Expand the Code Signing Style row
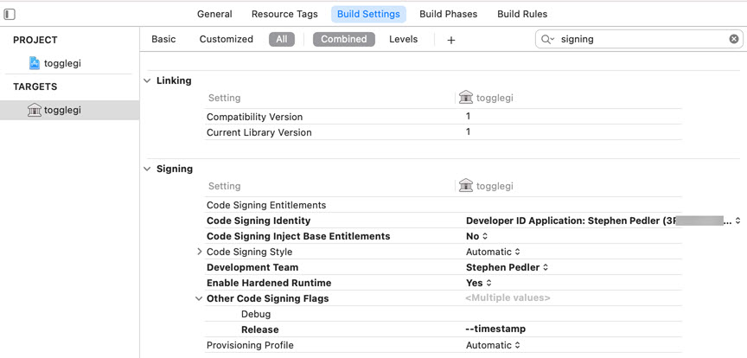This screenshot has width=747, height=358. (x=200, y=252)
